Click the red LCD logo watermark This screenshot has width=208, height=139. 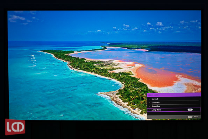(15, 127)
